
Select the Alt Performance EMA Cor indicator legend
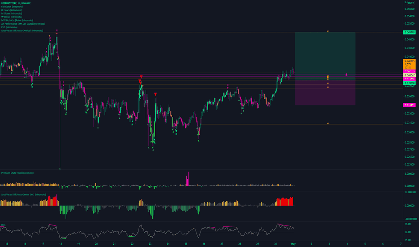point(23,24)
